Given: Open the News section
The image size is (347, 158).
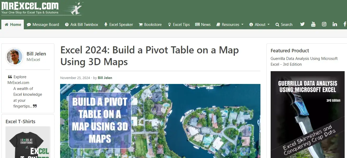Looking at the screenshot, I should point(203,25).
